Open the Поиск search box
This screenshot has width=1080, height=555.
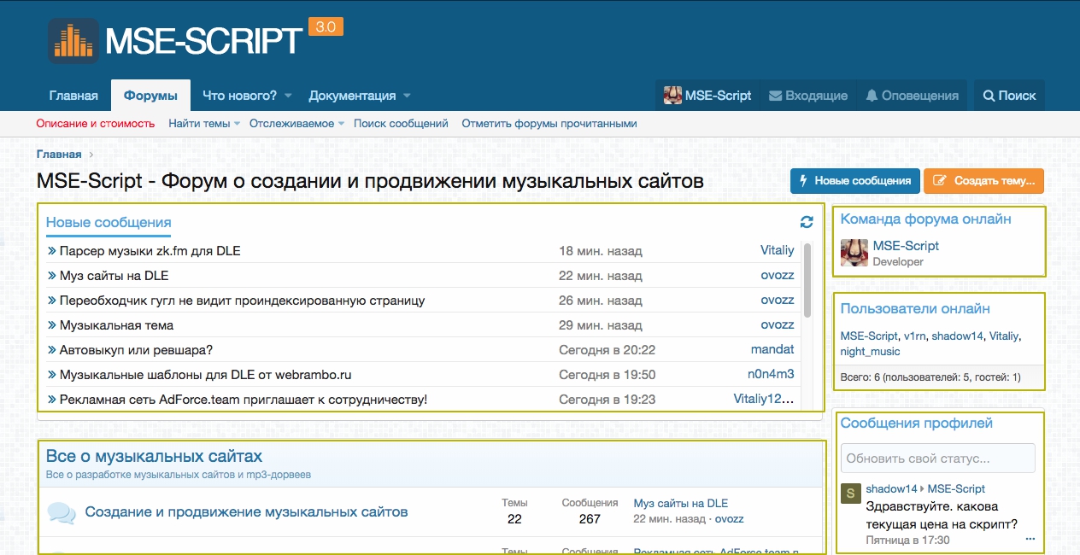tap(1009, 96)
